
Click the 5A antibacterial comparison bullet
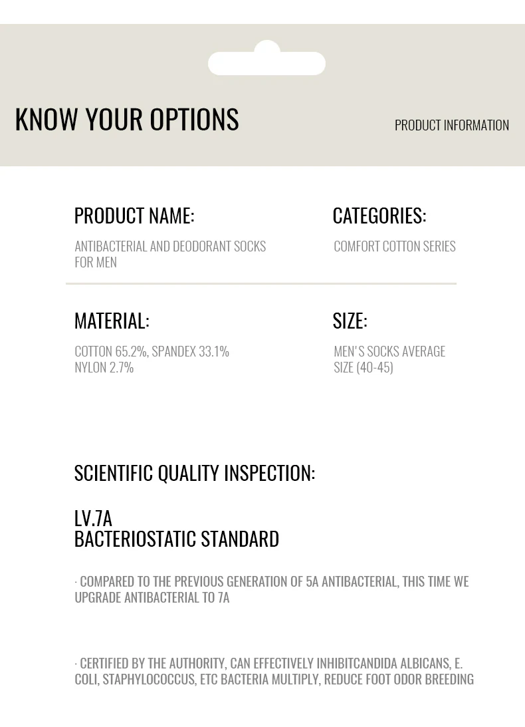(272, 589)
